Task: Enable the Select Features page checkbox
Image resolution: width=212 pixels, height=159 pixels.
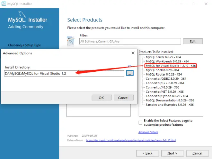Action: [140, 123]
